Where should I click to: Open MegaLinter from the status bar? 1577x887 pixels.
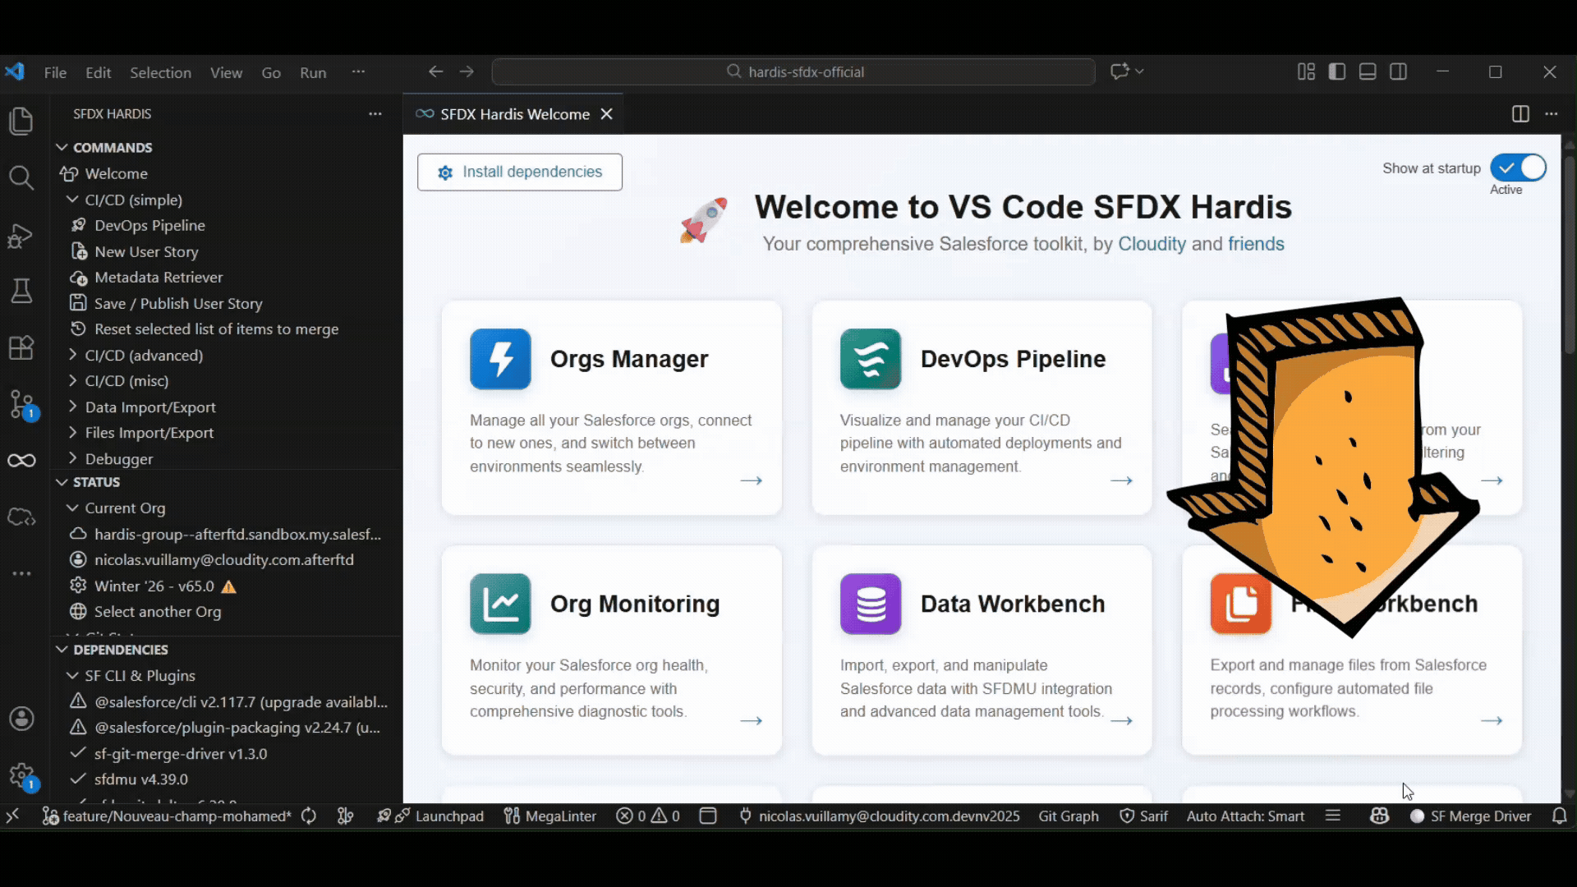click(549, 816)
